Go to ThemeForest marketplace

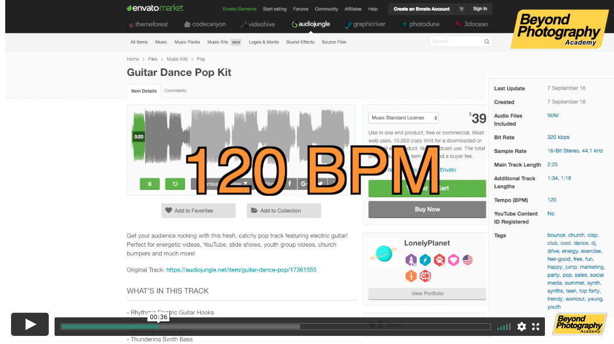pos(148,24)
